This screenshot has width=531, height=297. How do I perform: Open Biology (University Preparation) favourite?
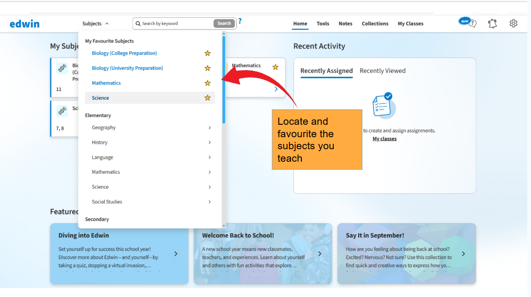127,68
